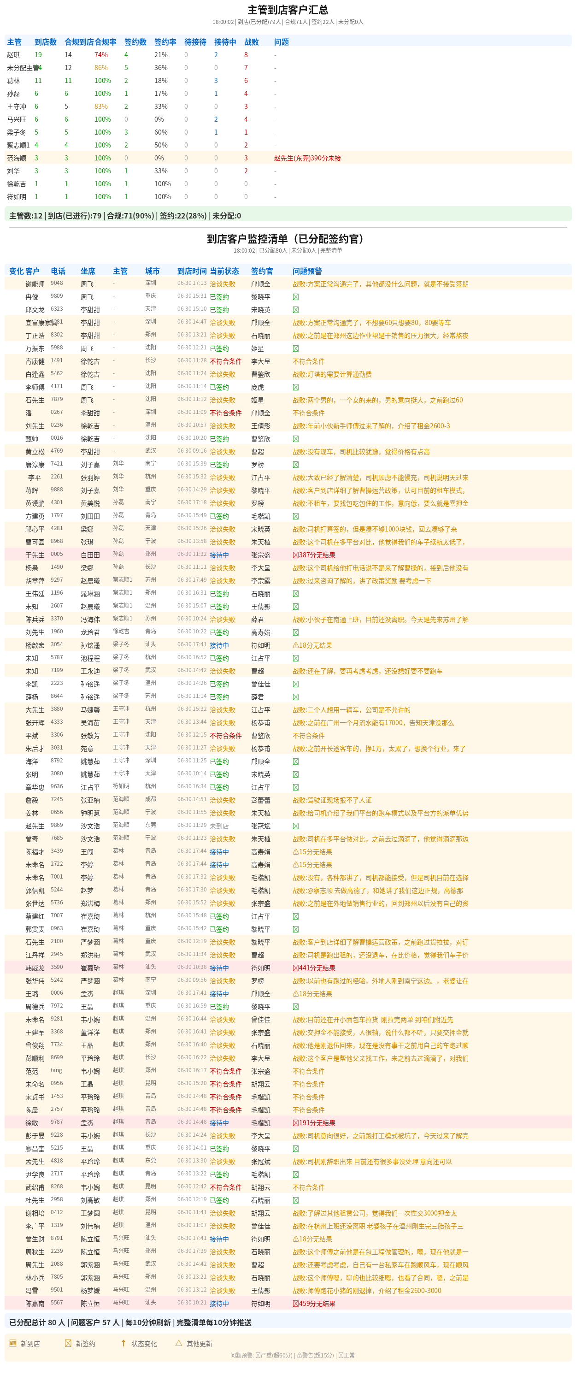Click the 387分无结果 alert in 于先生's row
Viewport: 576px width, 1381px height.
[314, 555]
